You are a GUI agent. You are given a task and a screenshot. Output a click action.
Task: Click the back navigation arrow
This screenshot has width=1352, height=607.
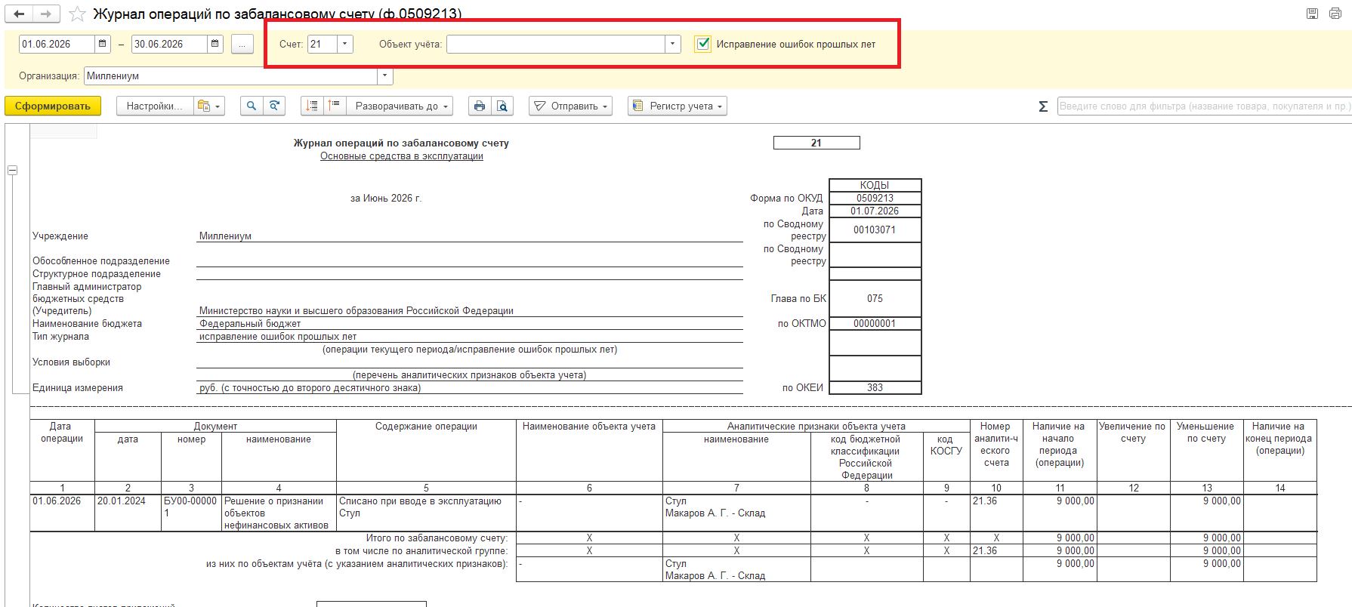coord(19,14)
